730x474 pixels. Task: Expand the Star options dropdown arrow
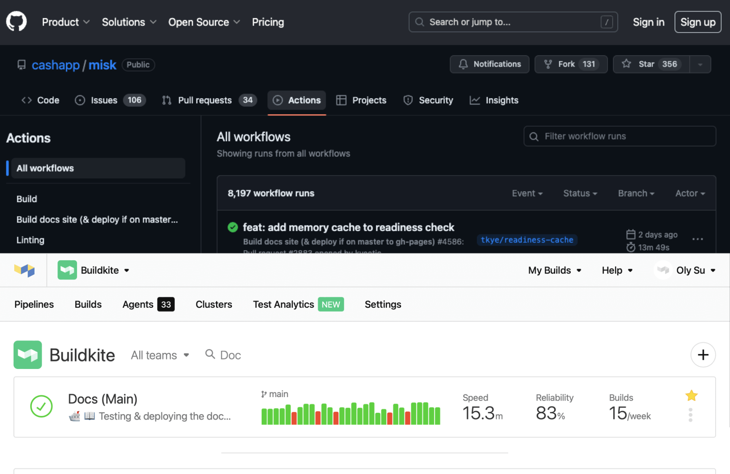click(x=700, y=65)
